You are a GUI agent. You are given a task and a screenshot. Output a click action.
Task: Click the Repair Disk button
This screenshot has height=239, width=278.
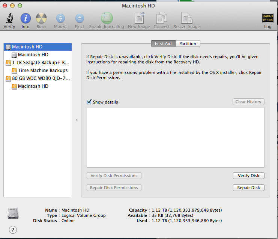pyautogui.click(x=249, y=188)
